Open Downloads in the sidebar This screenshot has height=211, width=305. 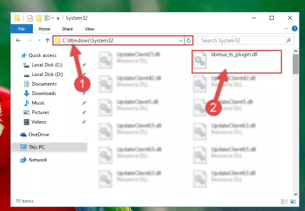pyautogui.click(x=44, y=93)
